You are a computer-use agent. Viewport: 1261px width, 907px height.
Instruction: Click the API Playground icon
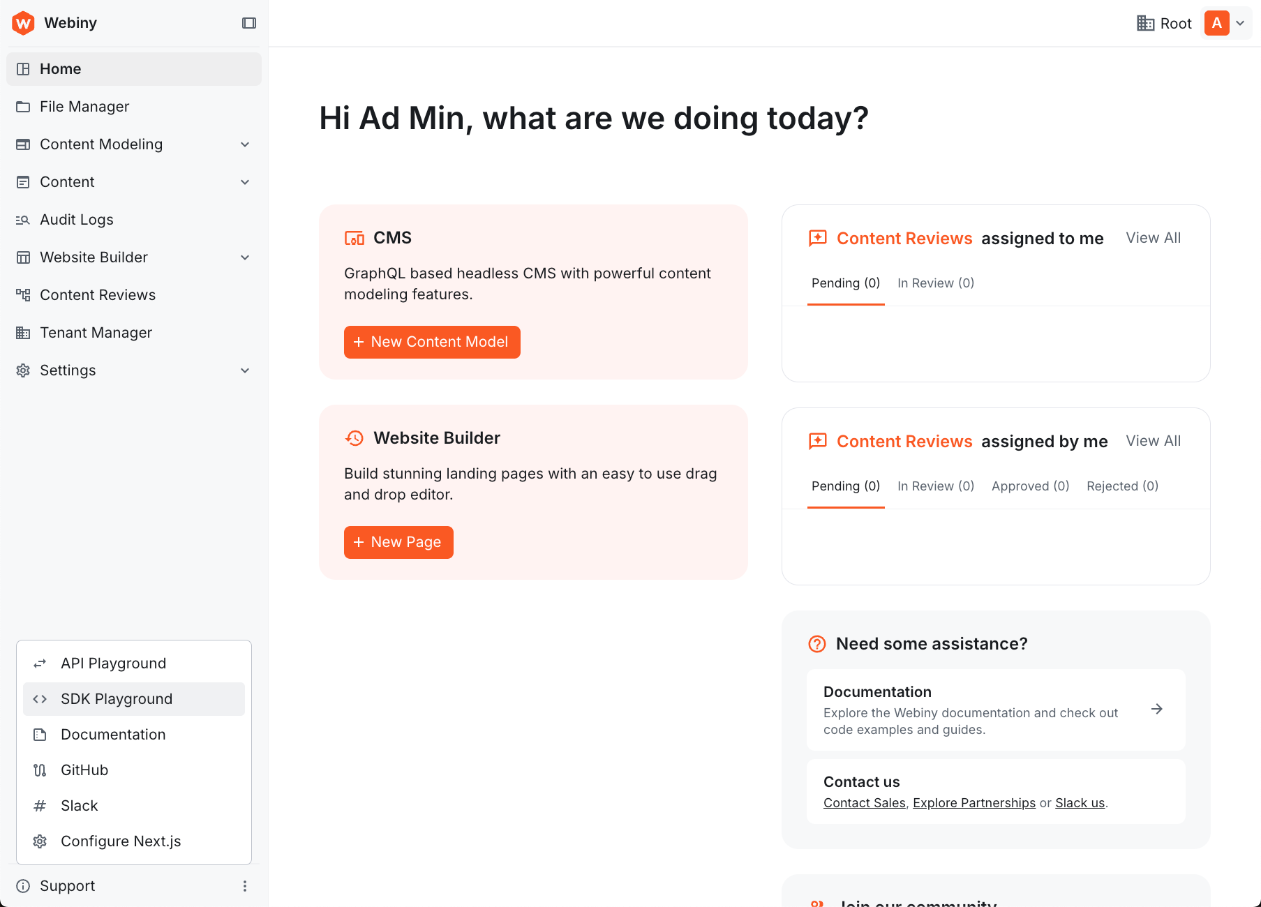point(40,663)
